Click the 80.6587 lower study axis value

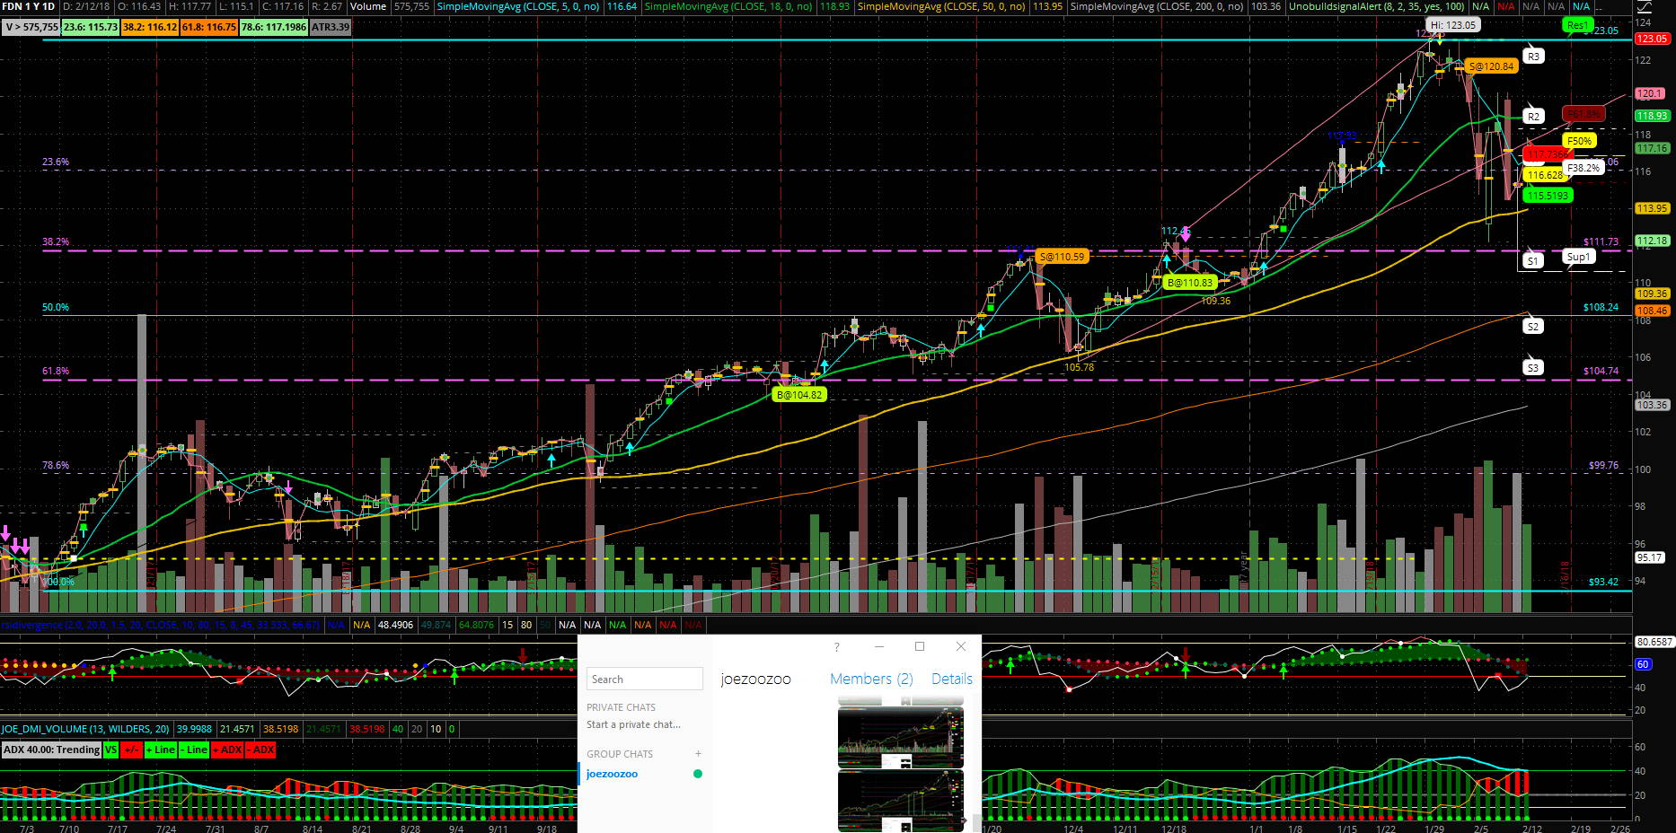[1654, 642]
